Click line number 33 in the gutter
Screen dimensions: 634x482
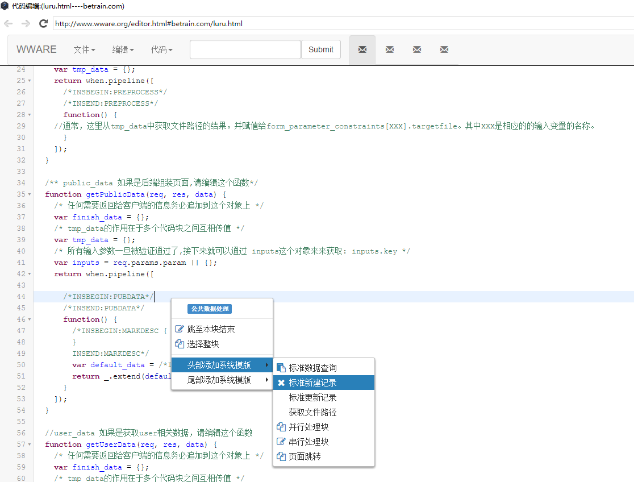[x=21, y=172]
